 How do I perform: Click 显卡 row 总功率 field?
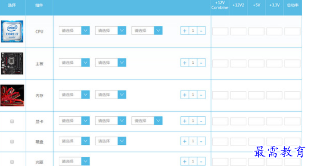coord(292,121)
